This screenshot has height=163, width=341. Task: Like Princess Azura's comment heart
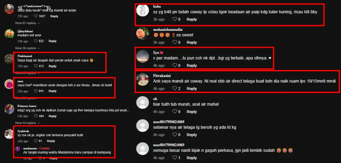[x=36, y=116]
